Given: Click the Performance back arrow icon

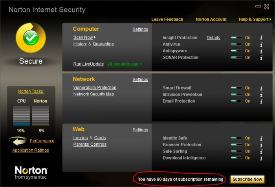Looking at the screenshot, I should 18,141.
